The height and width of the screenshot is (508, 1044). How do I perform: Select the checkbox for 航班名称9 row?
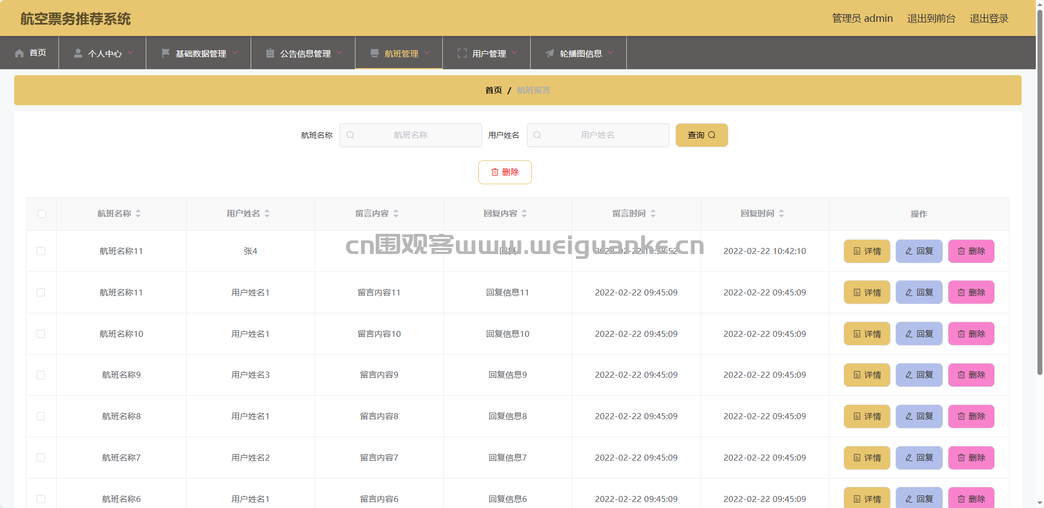(41, 375)
